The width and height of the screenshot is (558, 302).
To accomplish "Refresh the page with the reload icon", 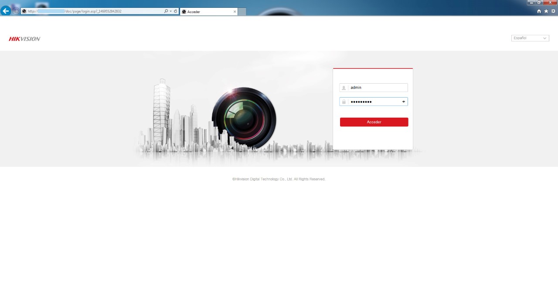I will point(176,11).
